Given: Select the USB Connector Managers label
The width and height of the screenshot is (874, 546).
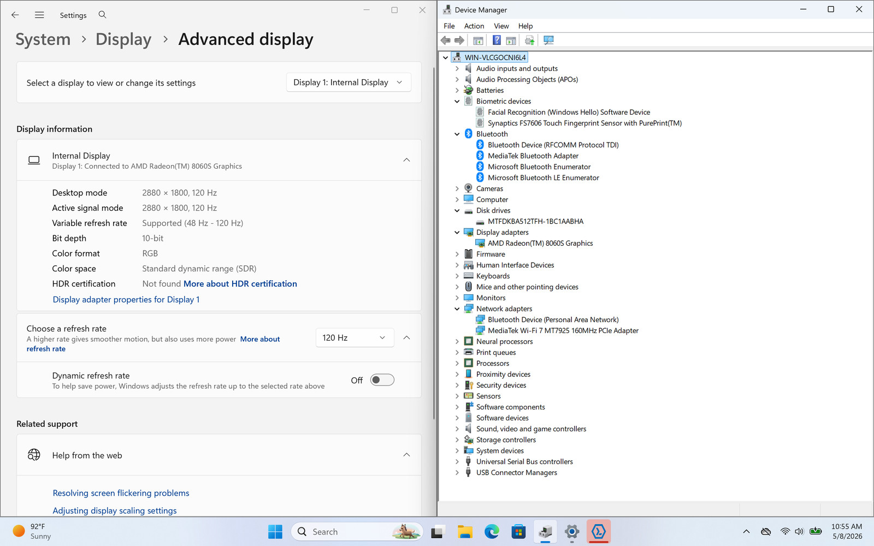Looking at the screenshot, I should click(x=517, y=472).
